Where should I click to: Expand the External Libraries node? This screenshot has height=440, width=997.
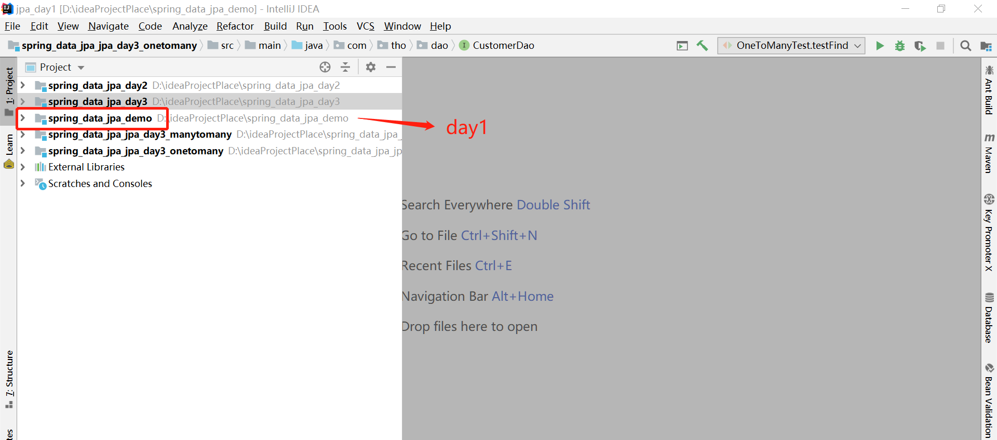coord(23,167)
